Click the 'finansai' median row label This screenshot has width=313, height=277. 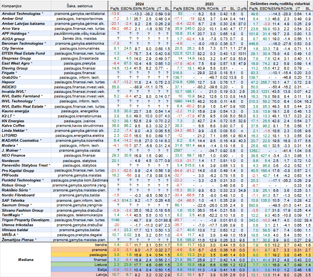tap(100, 260)
